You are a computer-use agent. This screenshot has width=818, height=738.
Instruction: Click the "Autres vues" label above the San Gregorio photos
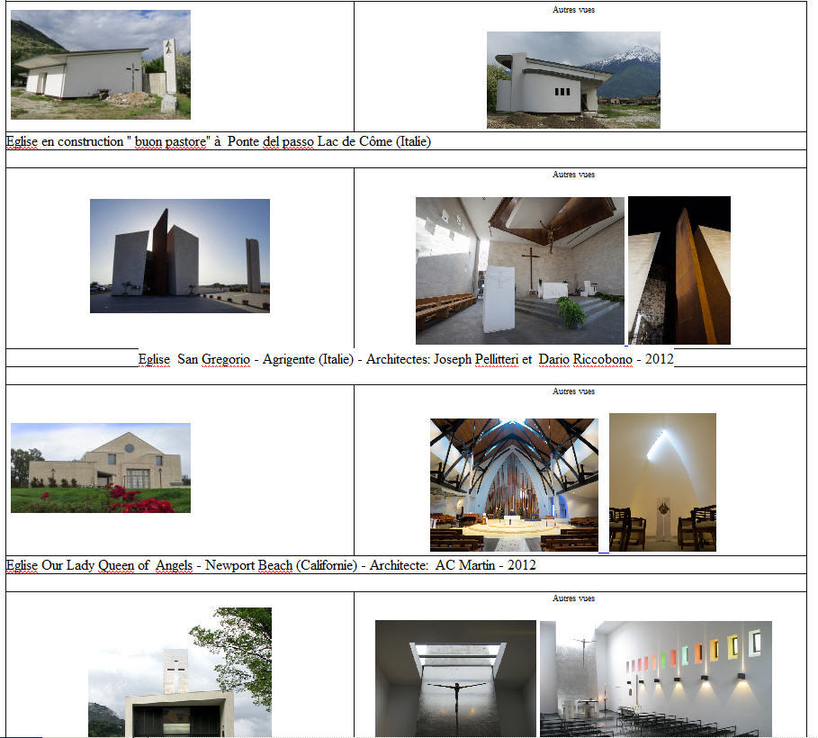[x=573, y=175]
